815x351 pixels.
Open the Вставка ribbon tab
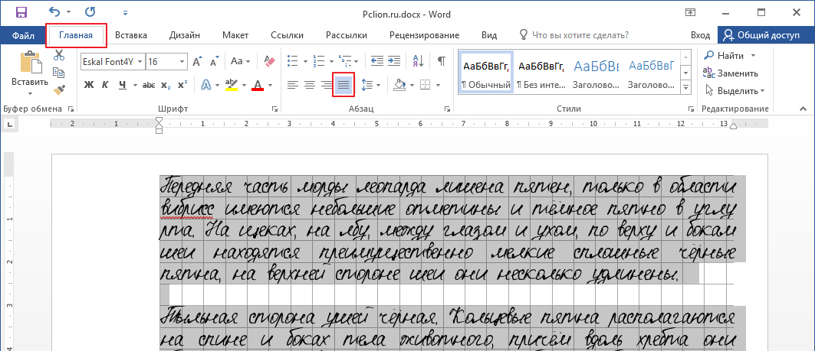[131, 35]
